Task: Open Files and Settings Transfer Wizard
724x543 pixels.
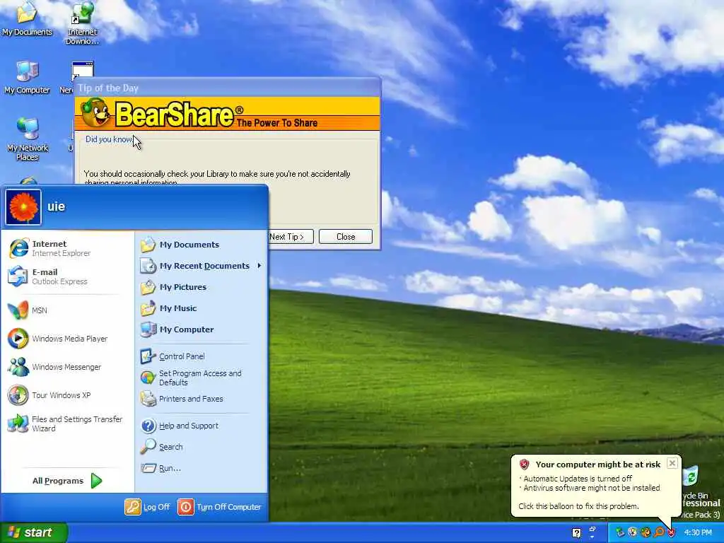Action: [x=67, y=424]
